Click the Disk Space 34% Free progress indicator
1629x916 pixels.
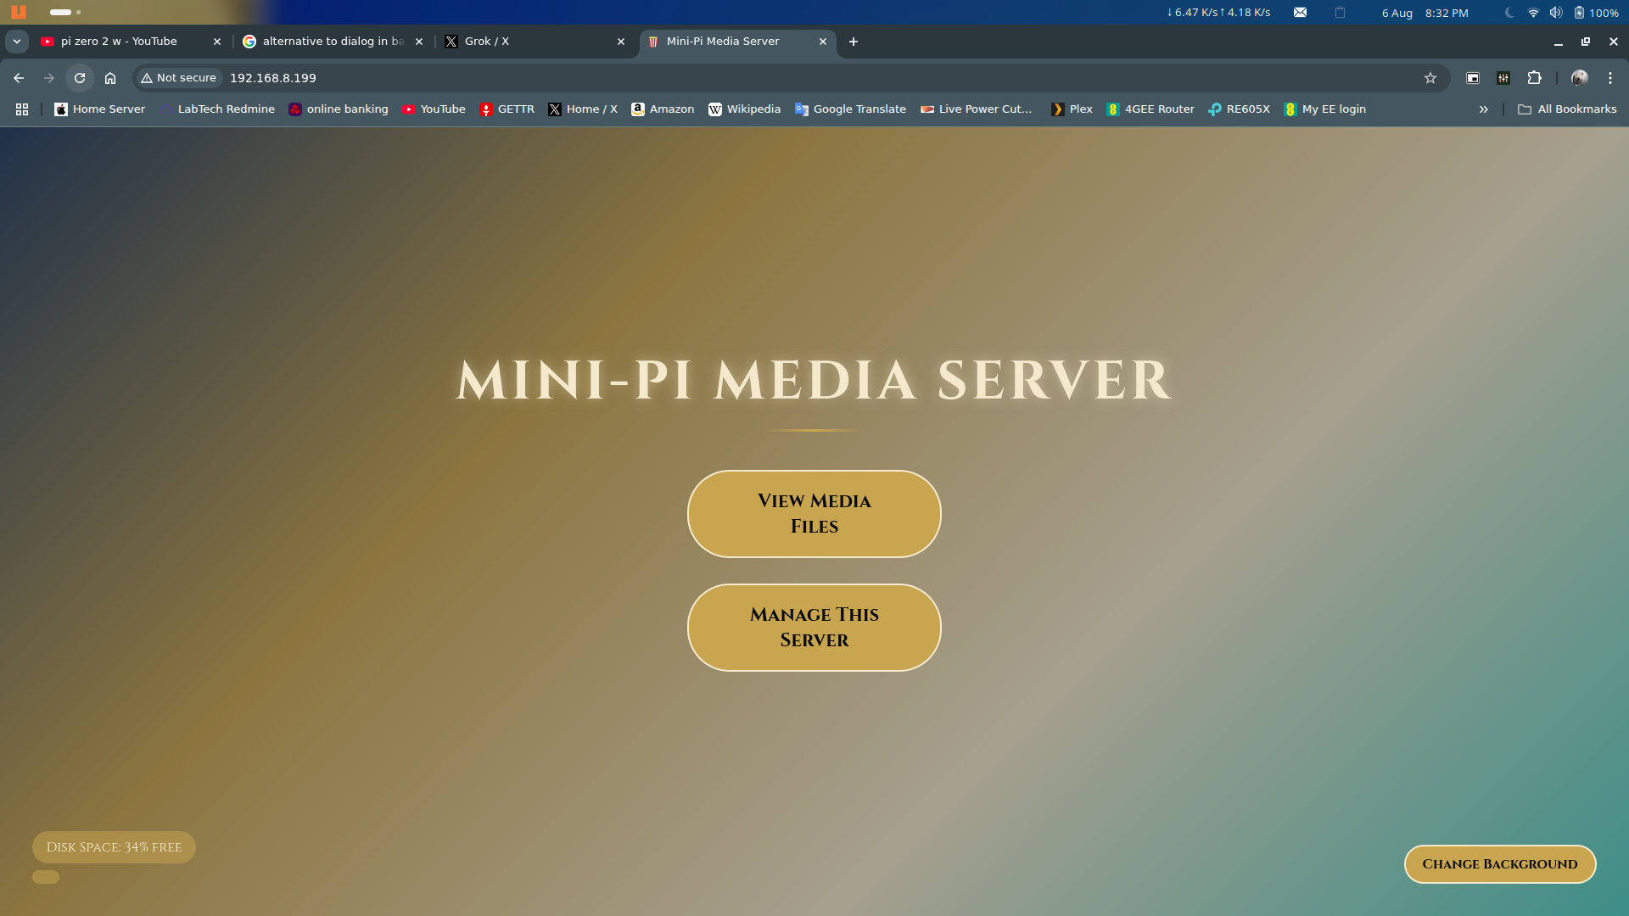[114, 846]
